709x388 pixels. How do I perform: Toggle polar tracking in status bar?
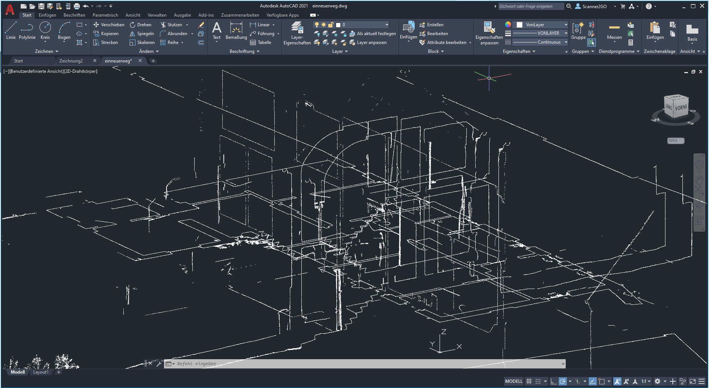click(562, 381)
